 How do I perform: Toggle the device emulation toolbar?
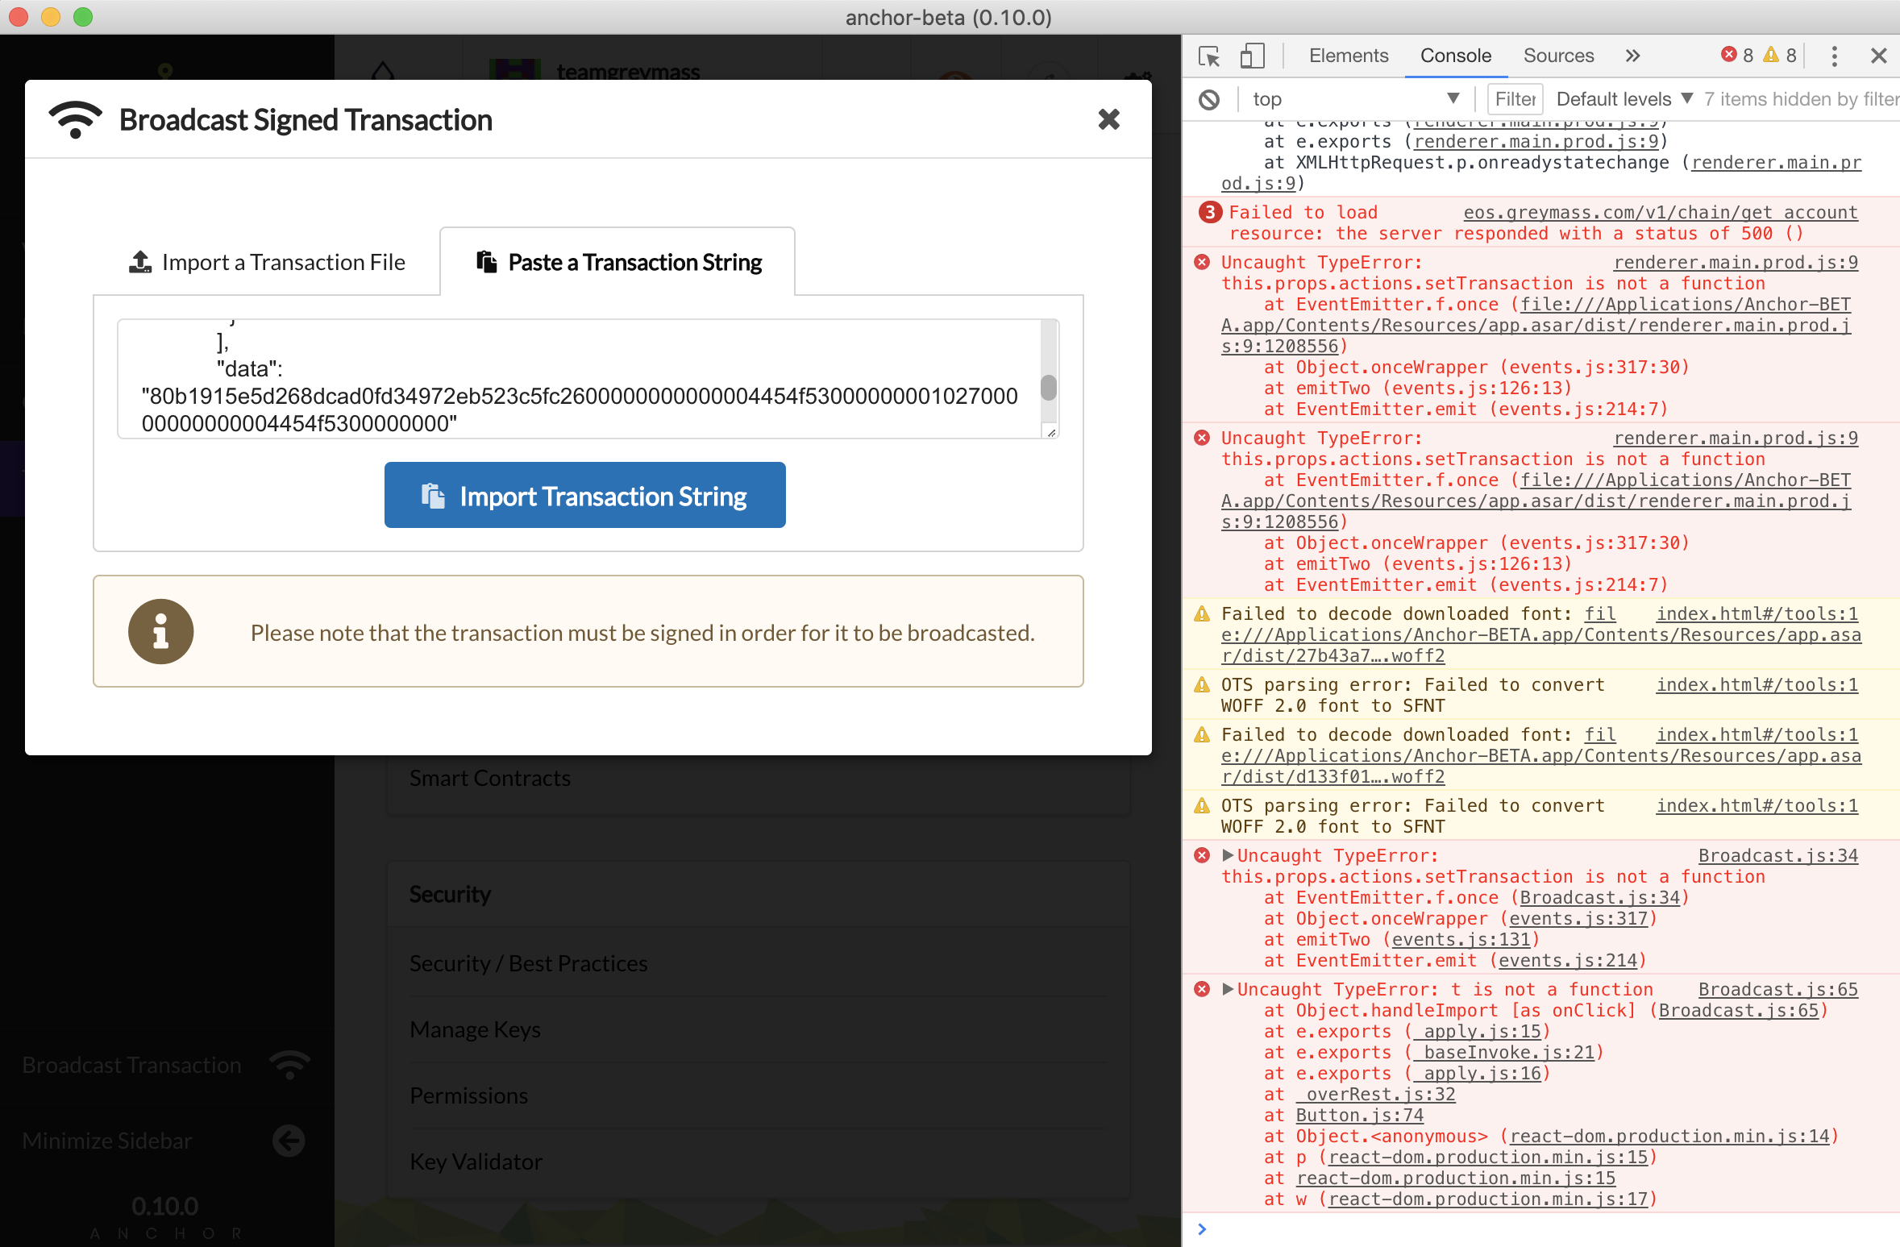coord(1252,56)
